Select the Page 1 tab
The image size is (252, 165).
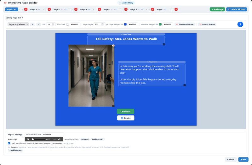12,9
